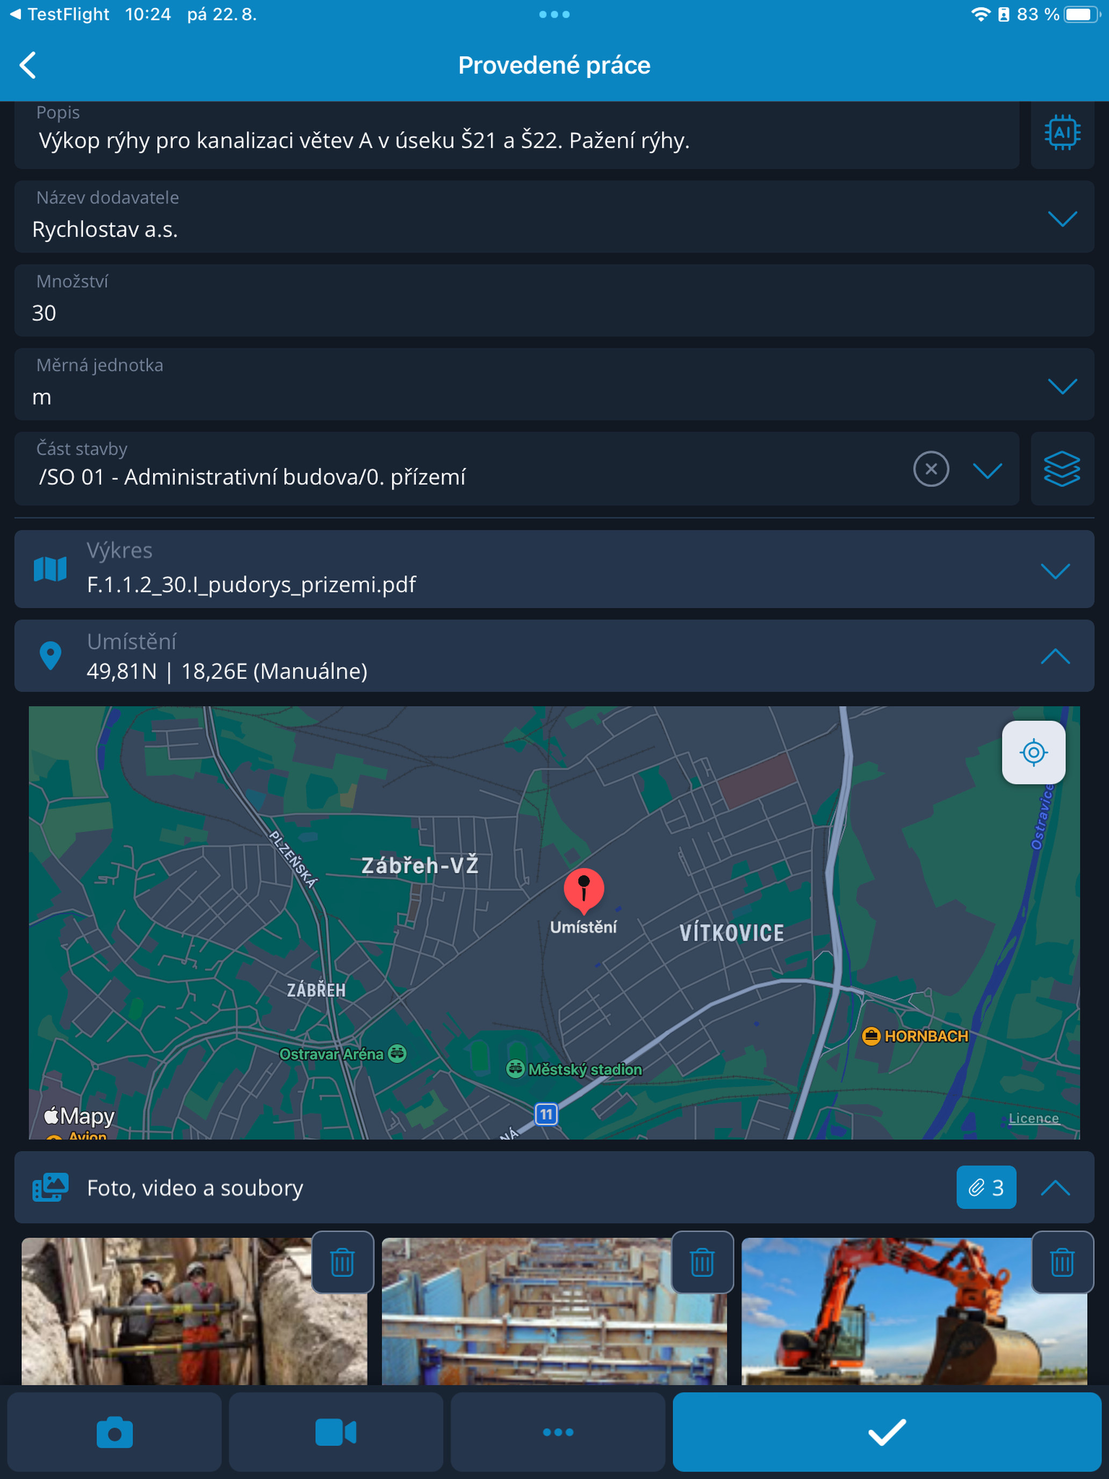This screenshot has height=1479, width=1109.
Task: Open the Měrná jednotka dropdown
Action: pos(1062,386)
